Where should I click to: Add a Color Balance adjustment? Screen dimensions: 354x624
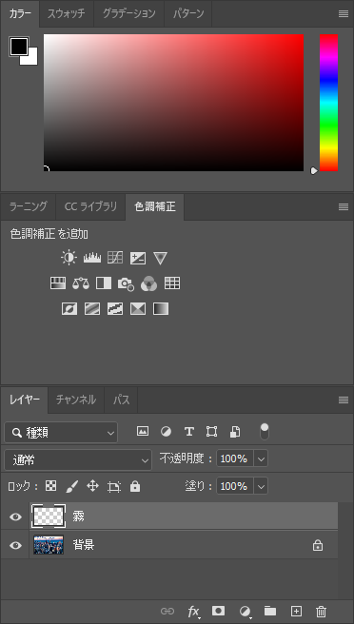coord(81,283)
